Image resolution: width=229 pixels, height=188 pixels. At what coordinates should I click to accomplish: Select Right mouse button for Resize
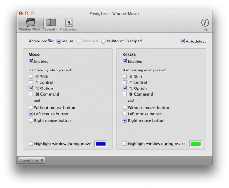(x=124, y=120)
